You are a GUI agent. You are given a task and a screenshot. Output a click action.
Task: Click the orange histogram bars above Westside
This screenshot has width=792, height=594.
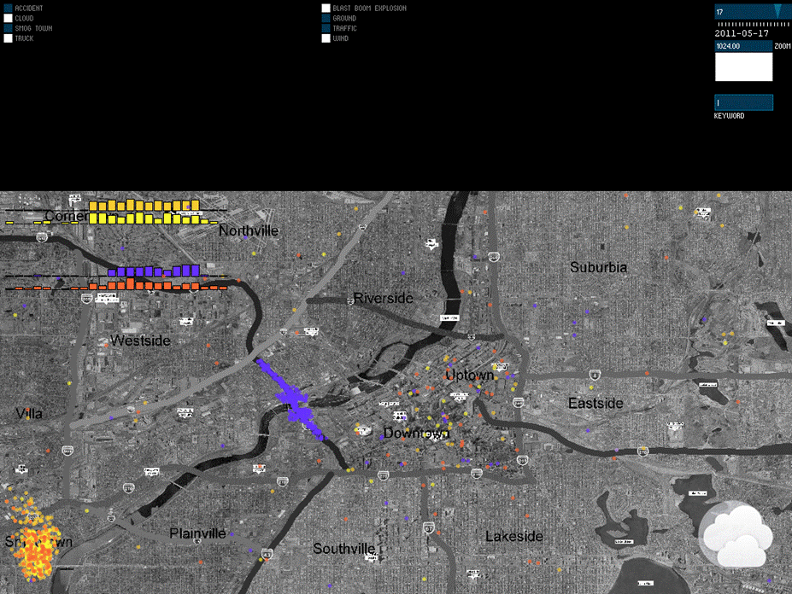pos(154,285)
